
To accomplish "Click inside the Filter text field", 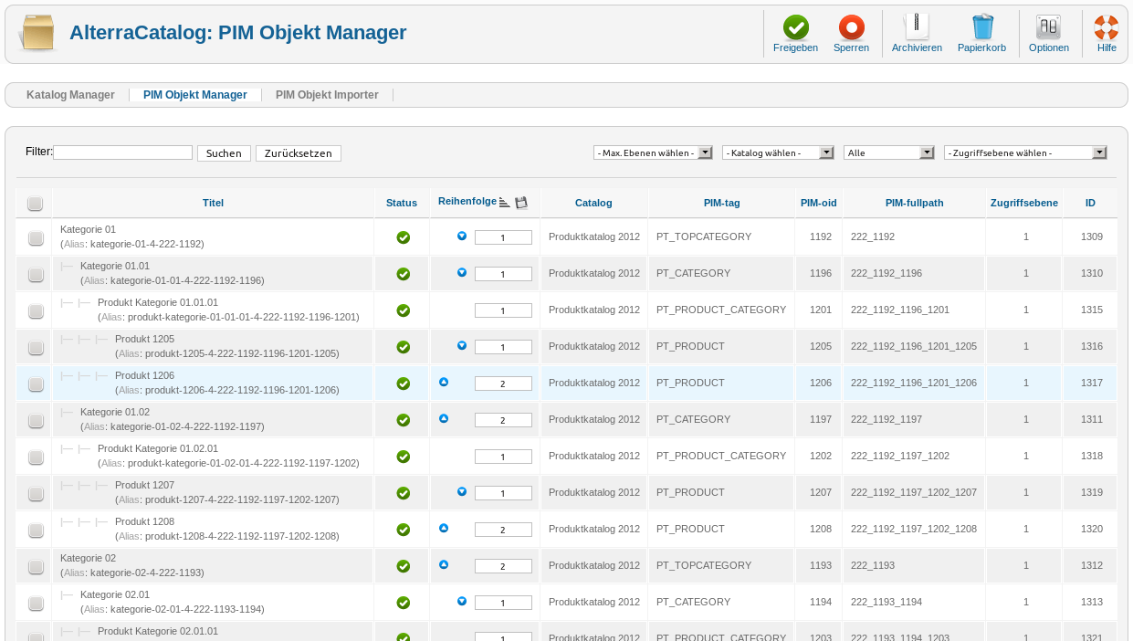I will (x=121, y=152).
